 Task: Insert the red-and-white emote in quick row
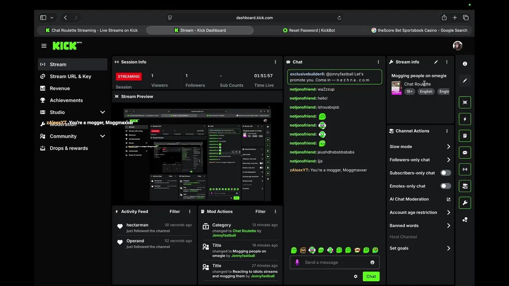coord(357,250)
